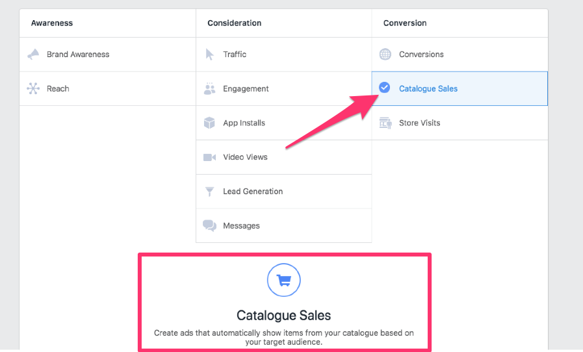The image size is (583, 352).
Task: Click the App Installs box icon
Action: [x=209, y=123]
